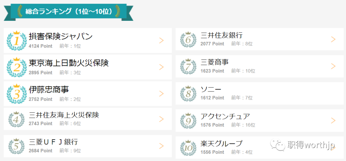Screen dimensions: 346x161
Task: Open the 東京海上日動火災保険 company link
Action: tap(69, 63)
